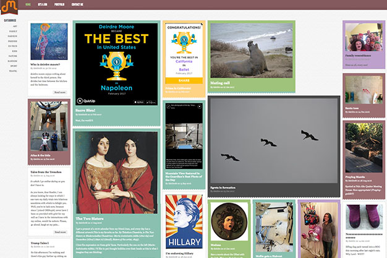Click the orange dm site logo

(x=9, y=7)
